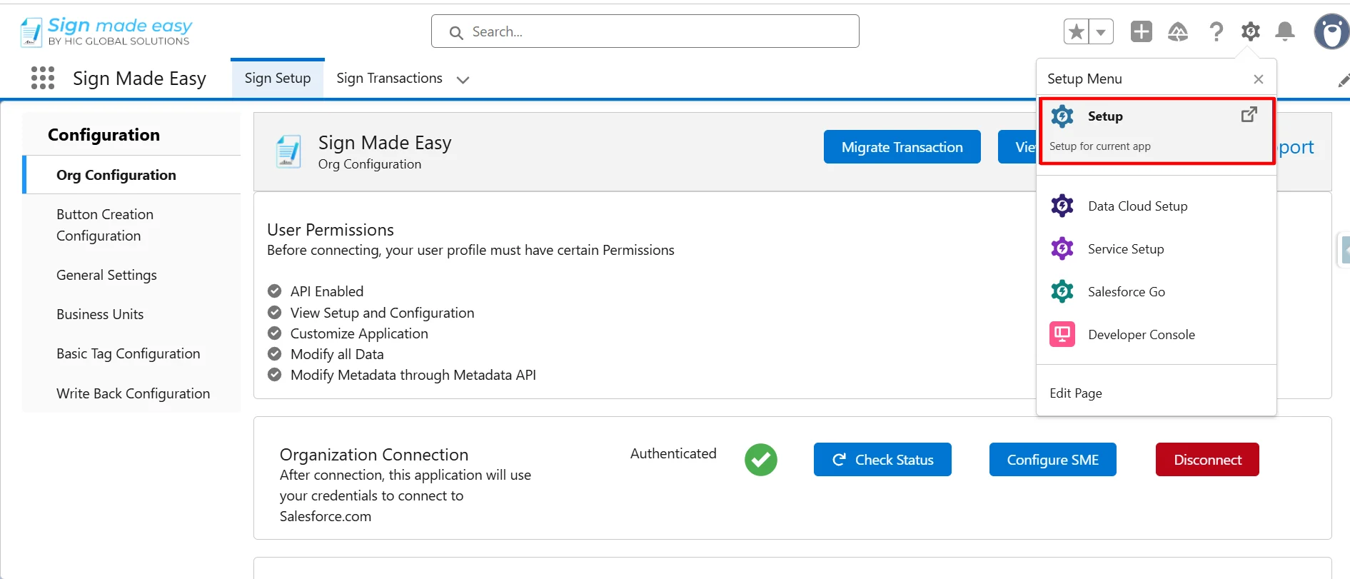This screenshot has width=1350, height=579.
Task: Open the user profile avatar
Action: pos(1331,31)
